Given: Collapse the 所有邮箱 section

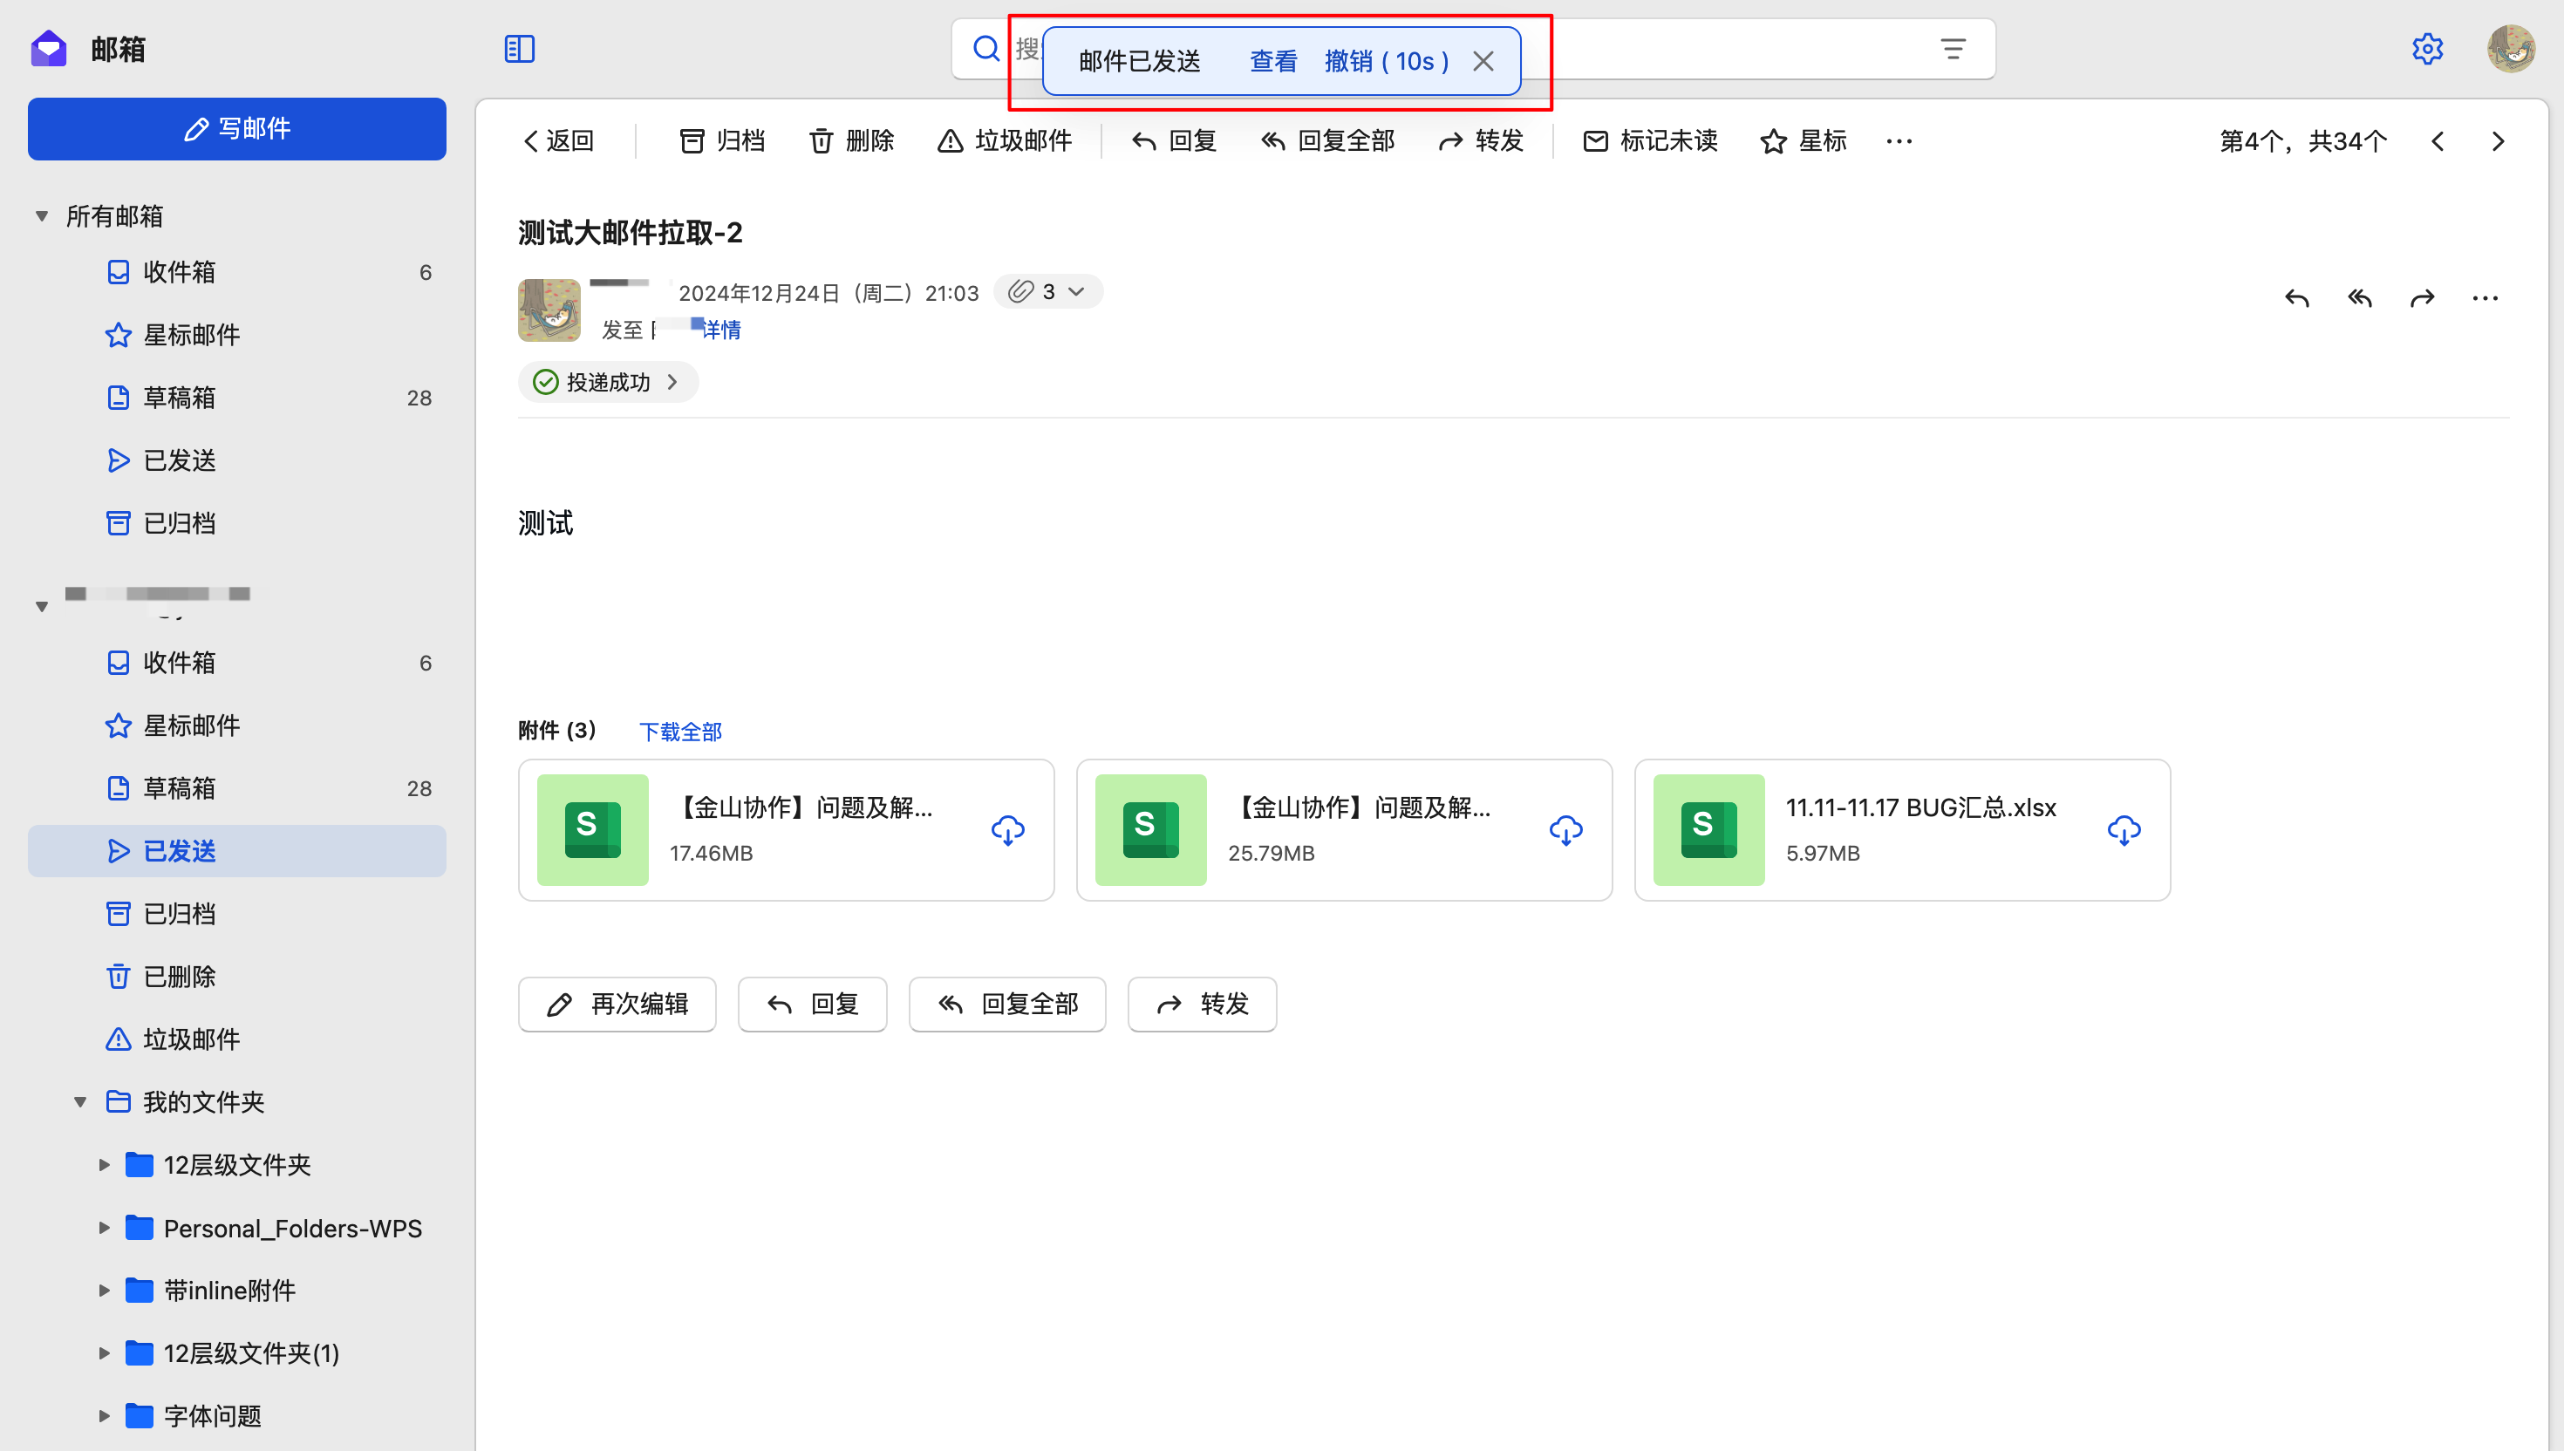Looking at the screenshot, I should tap(42, 216).
